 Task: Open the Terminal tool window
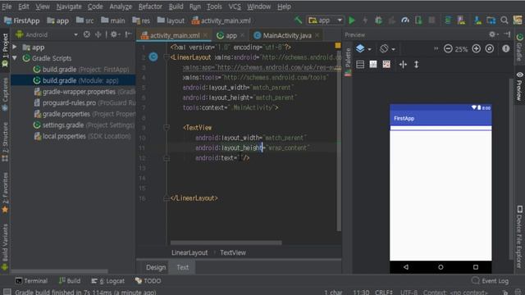pyautogui.click(x=31, y=280)
